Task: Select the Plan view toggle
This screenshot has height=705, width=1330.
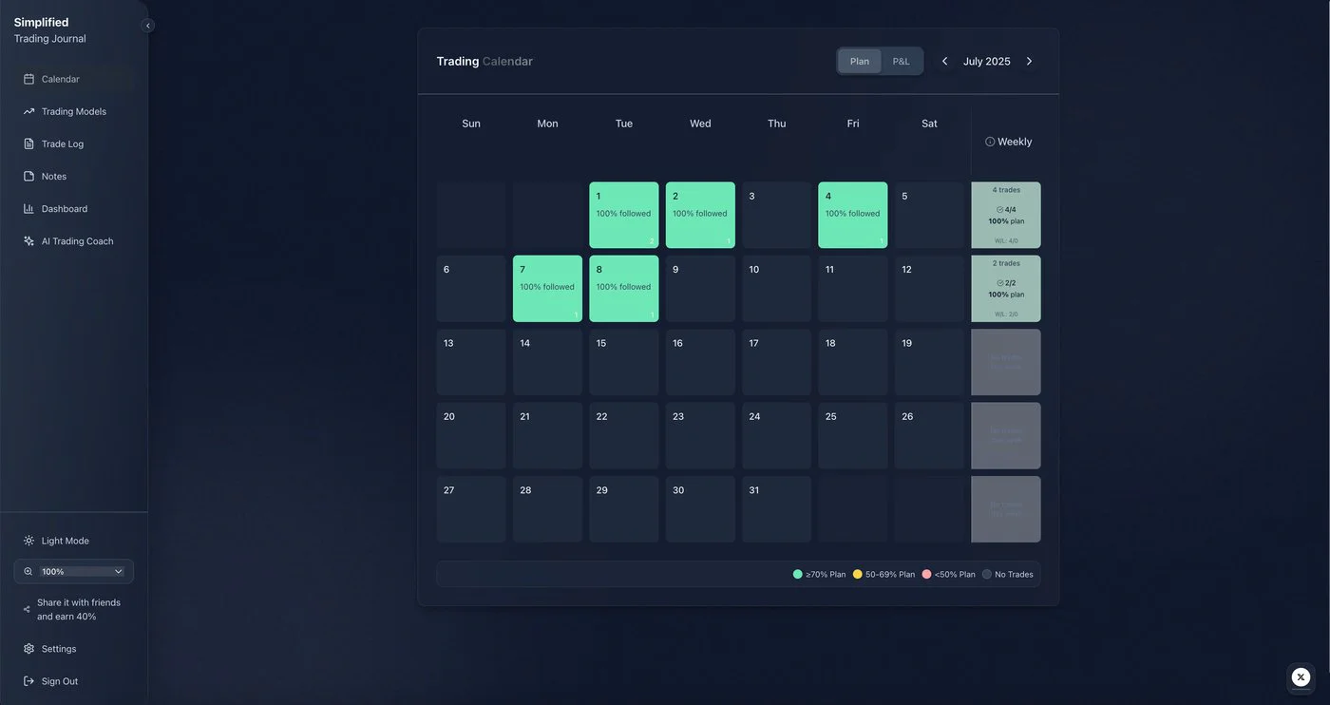Action: click(860, 62)
